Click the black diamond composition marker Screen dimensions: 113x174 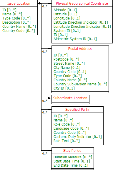(x=39, y=4)
